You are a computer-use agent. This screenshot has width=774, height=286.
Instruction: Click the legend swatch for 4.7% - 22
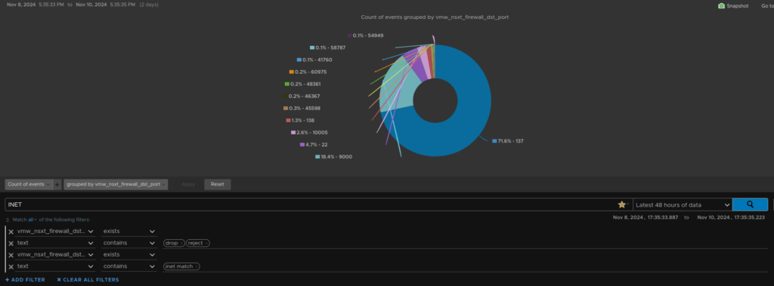pyautogui.click(x=302, y=145)
